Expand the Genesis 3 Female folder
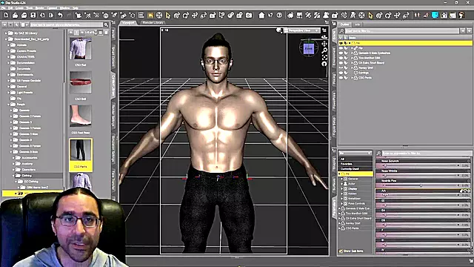Image resolution: width=474 pixels, height=267 pixels. (x=11, y=128)
